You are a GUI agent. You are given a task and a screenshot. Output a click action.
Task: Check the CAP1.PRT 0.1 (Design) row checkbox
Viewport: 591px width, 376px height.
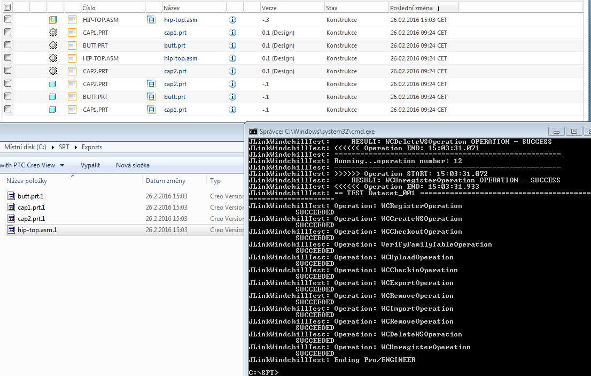[7, 32]
